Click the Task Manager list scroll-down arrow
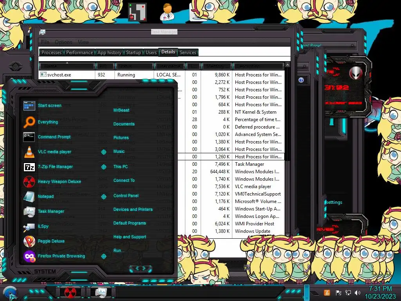The image size is (401, 301). (287, 235)
